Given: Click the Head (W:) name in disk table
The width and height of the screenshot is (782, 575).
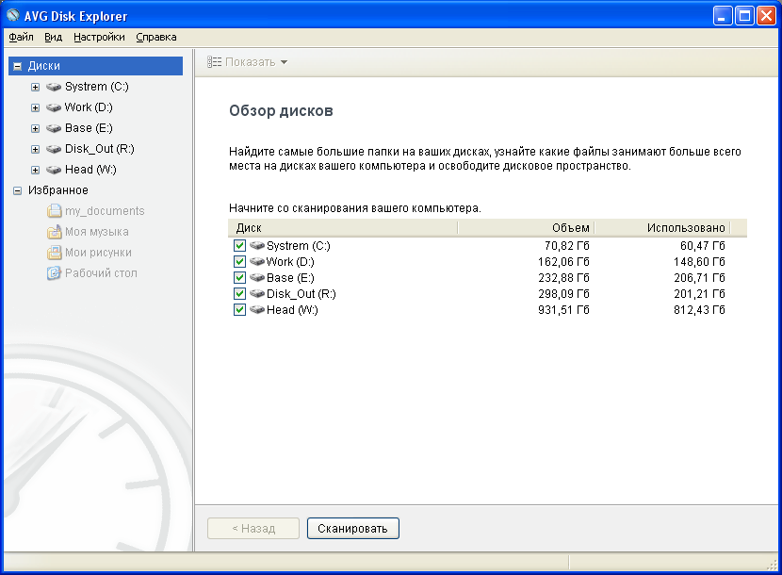Looking at the screenshot, I should pyautogui.click(x=292, y=309).
